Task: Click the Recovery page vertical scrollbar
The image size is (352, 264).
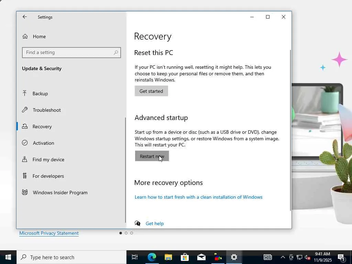Action: (290, 130)
